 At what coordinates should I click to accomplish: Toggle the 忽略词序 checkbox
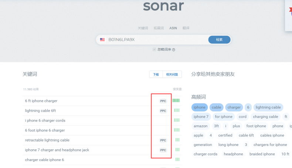(154, 49)
